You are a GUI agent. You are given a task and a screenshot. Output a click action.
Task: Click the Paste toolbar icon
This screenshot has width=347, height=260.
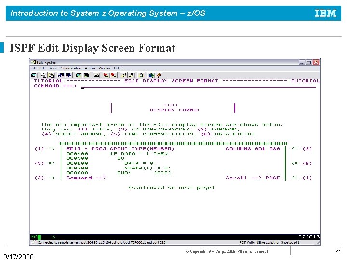pos(51,75)
